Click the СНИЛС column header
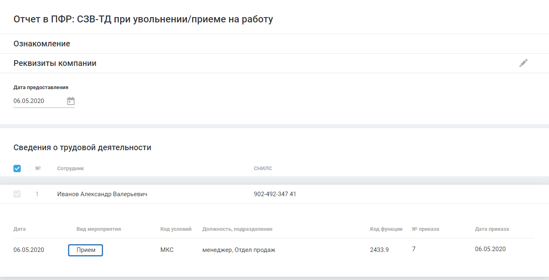Image resolution: width=549 pixels, height=280 pixels. pyautogui.click(x=263, y=168)
